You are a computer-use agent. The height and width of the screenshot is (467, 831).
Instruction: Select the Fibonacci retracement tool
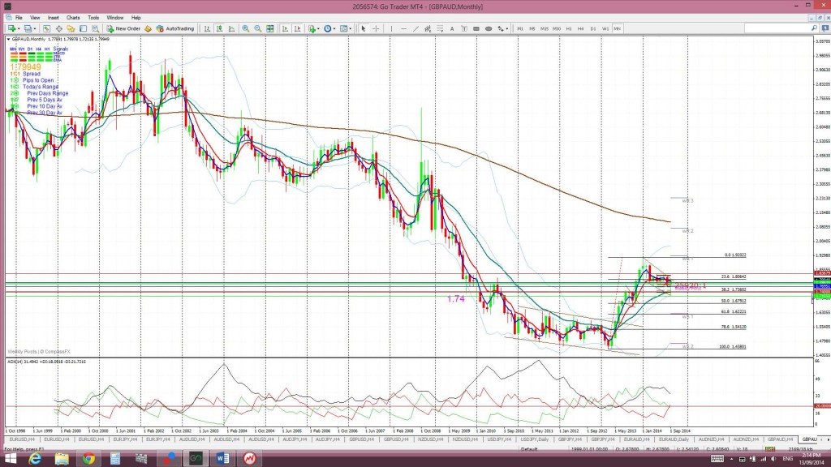(x=440, y=28)
